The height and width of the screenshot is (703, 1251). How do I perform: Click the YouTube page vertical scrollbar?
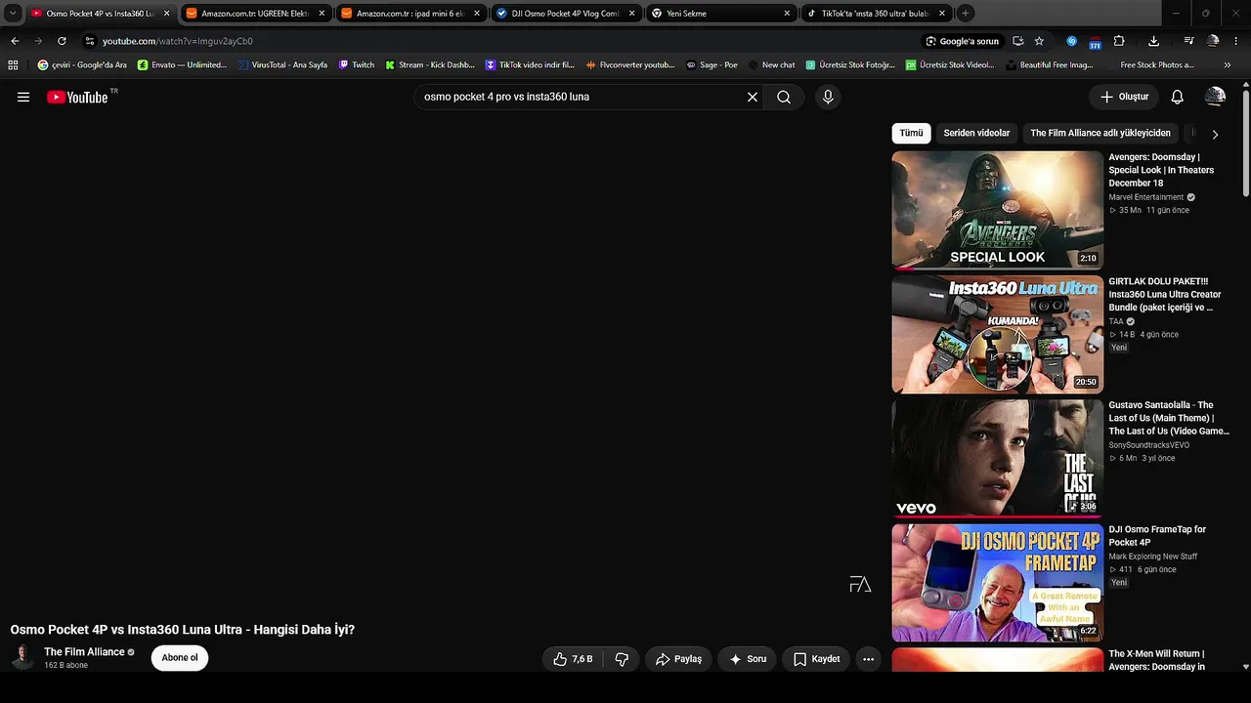pyautogui.click(x=1245, y=142)
